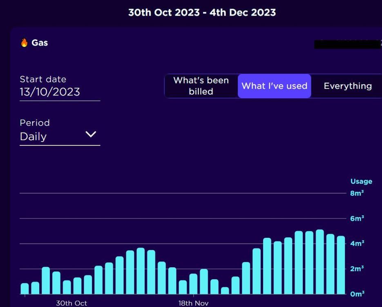Select the tallest usage bar near 5m³
This screenshot has height=307, width=382.
pyautogui.click(x=319, y=262)
